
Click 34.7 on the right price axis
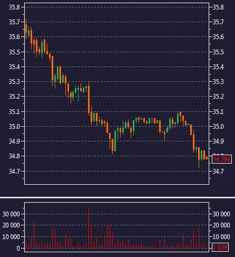click(218, 171)
